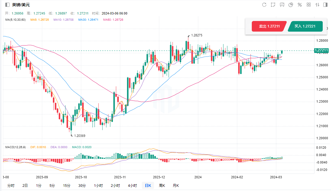331x191 pixels.
Task: Click the MA(5,10,30,60) indicator label
Action: click(x=16, y=20)
